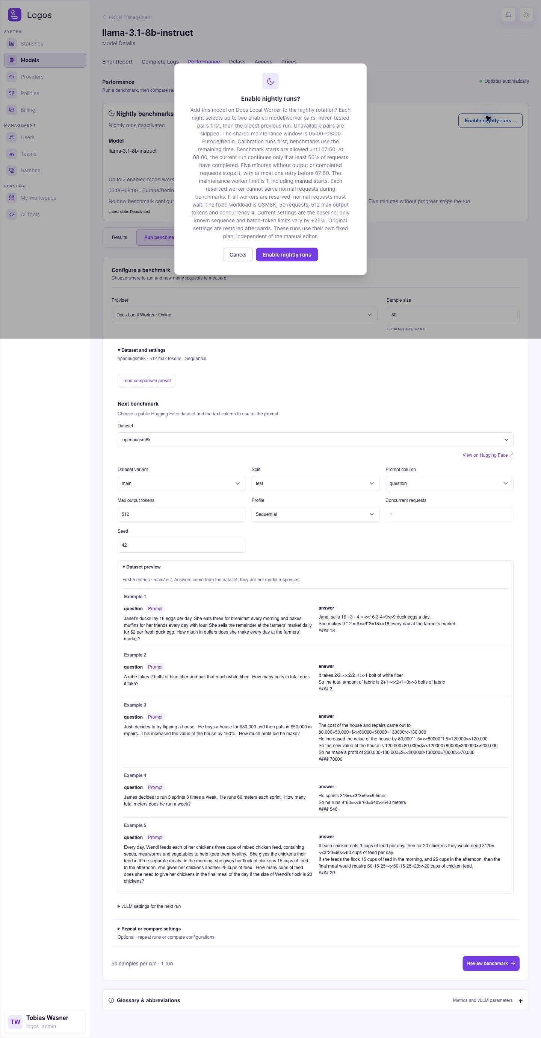Open the Provider dropdown

(244, 315)
